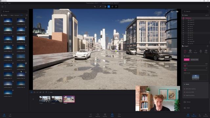The image size is (210, 118).
Task: Select the pink Skydome button
Action: click(x=187, y=60)
